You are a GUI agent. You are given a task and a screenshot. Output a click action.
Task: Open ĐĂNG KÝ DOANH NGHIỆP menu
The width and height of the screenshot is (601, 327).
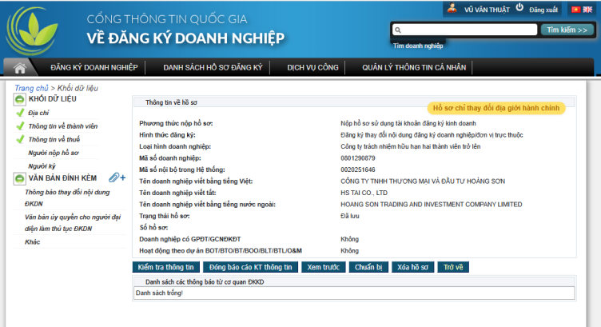pyautogui.click(x=94, y=68)
